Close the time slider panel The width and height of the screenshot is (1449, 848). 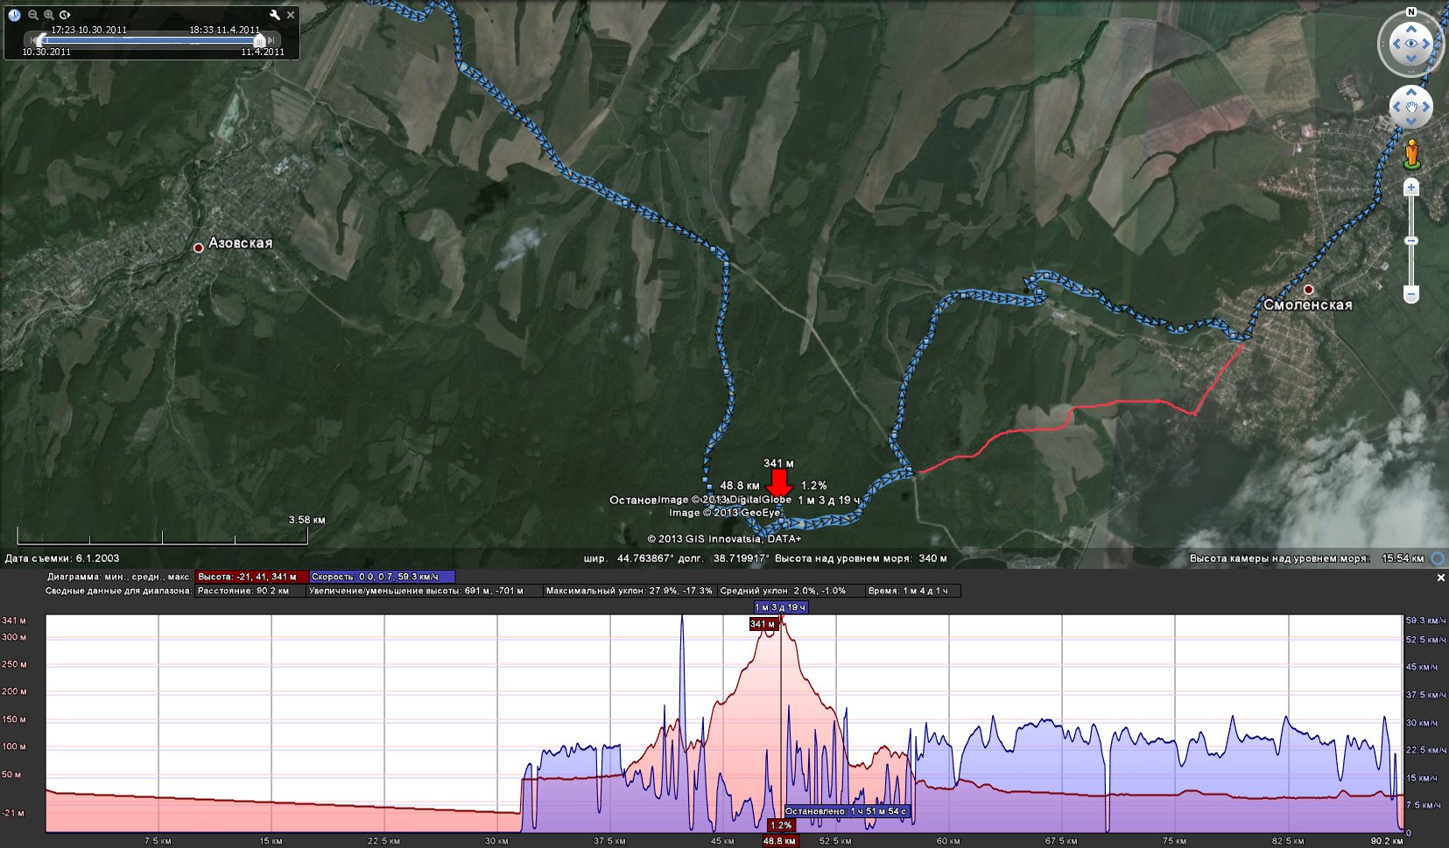tap(291, 15)
